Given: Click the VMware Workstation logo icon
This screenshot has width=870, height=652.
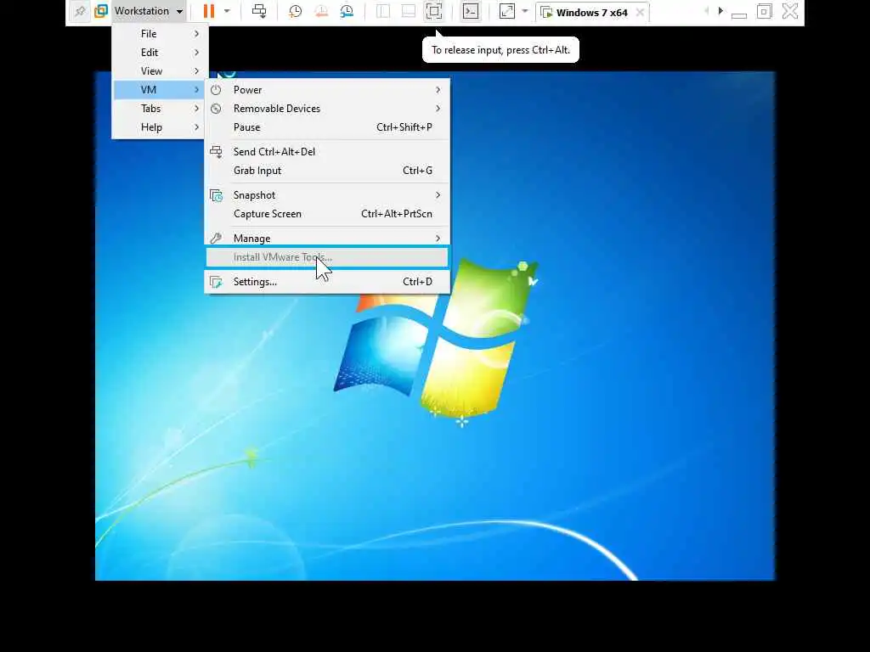Looking at the screenshot, I should pyautogui.click(x=101, y=11).
